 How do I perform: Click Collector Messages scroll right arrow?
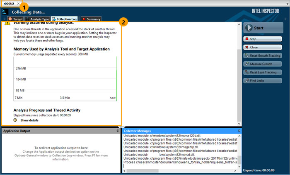coord(235,170)
